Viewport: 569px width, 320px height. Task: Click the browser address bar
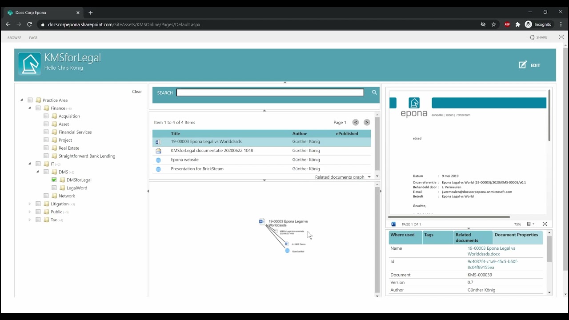[x=258, y=24]
